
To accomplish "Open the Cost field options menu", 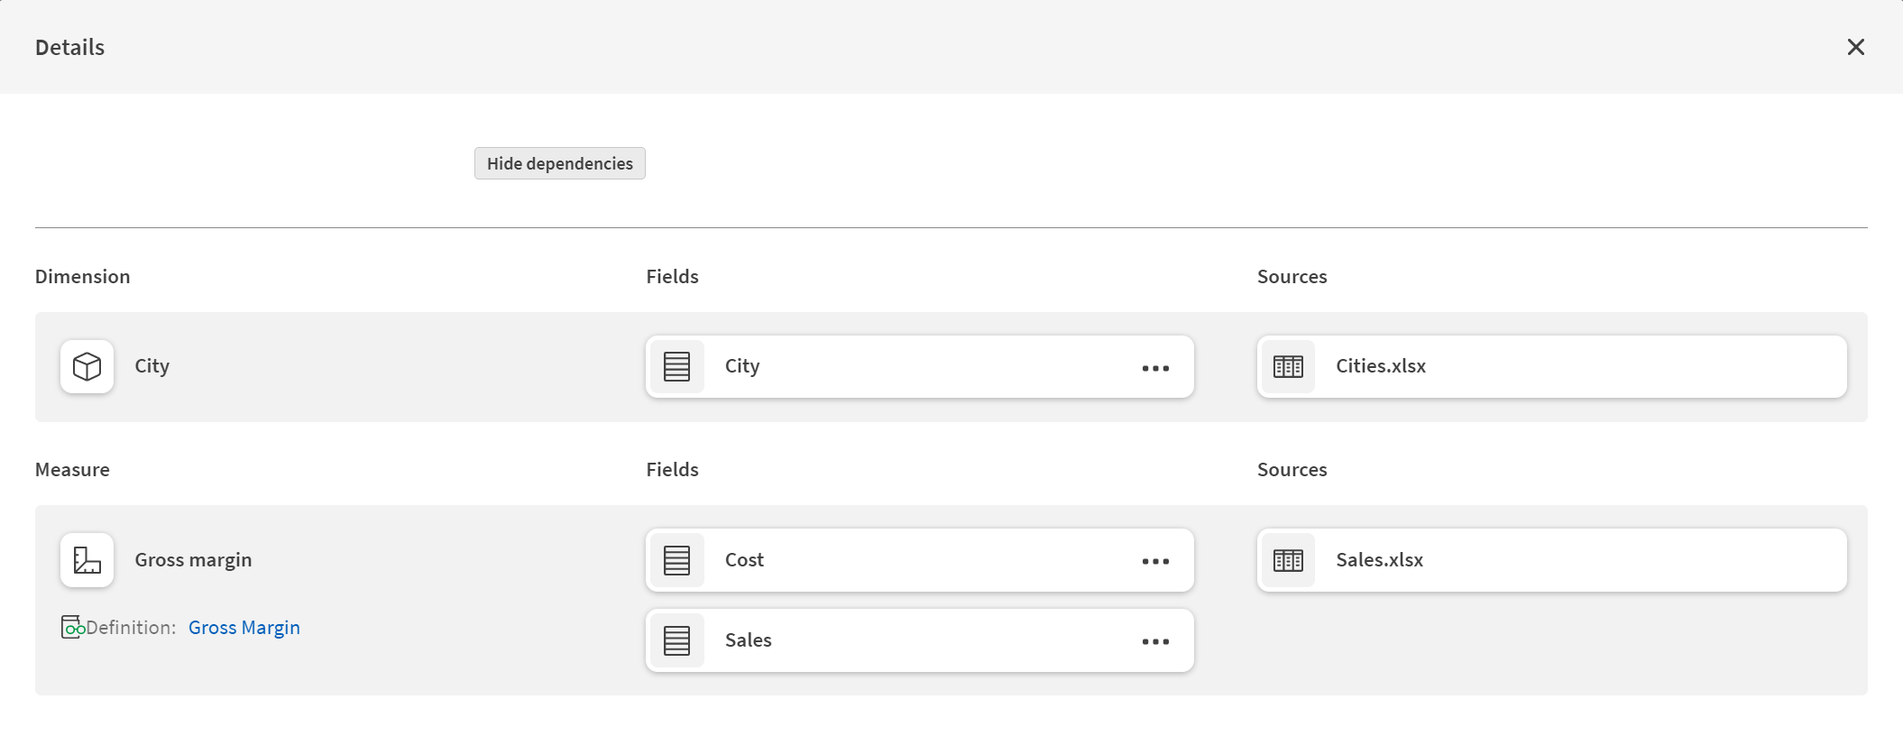I will 1155,561.
